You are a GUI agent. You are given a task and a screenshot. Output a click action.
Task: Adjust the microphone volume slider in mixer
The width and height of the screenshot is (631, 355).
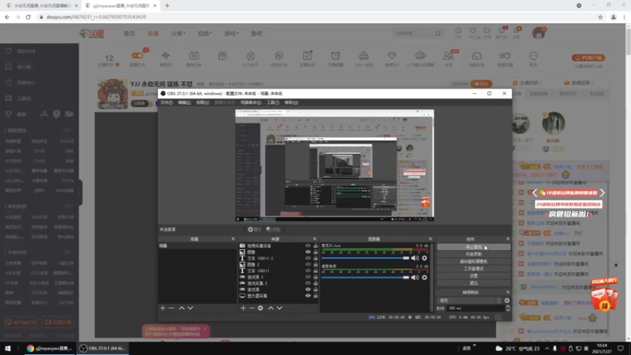point(365,258)
